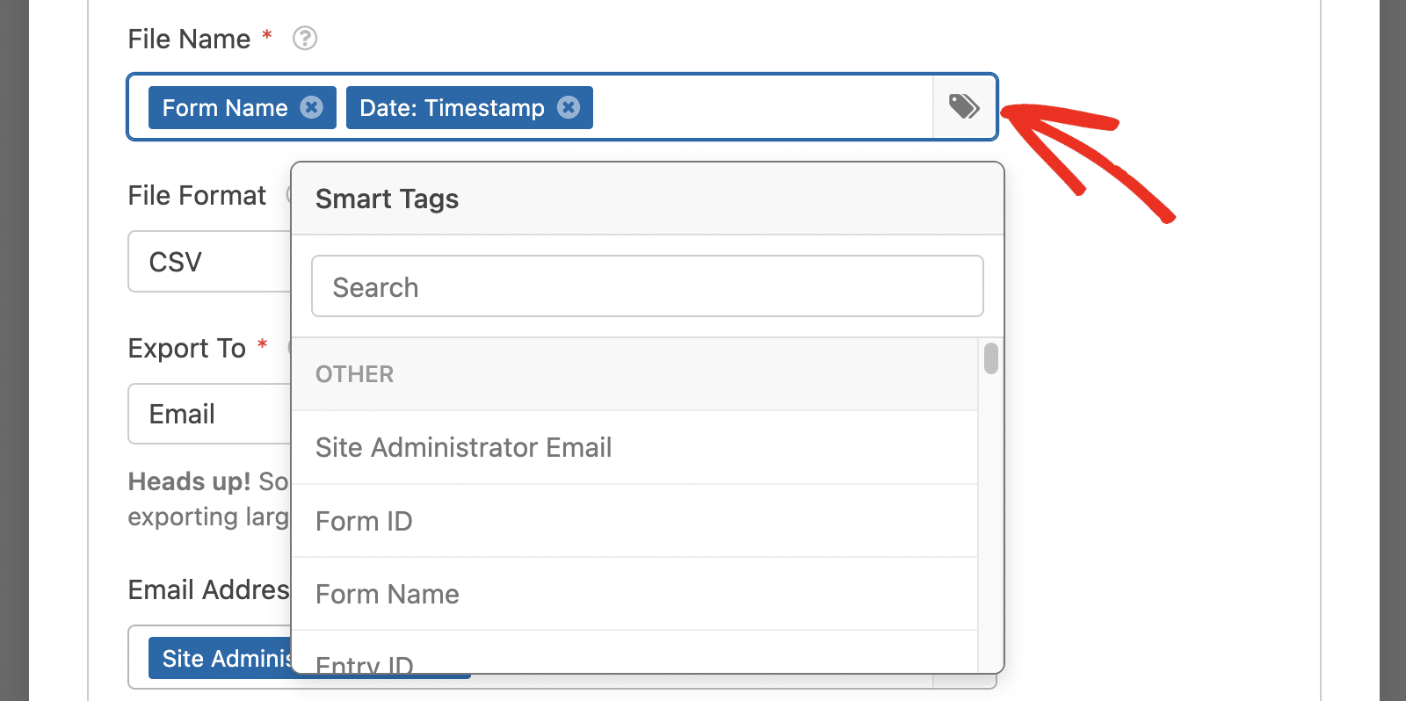Click the OTHER category heading
This screenshot has width=1406, height=701.
pos(355,374)
